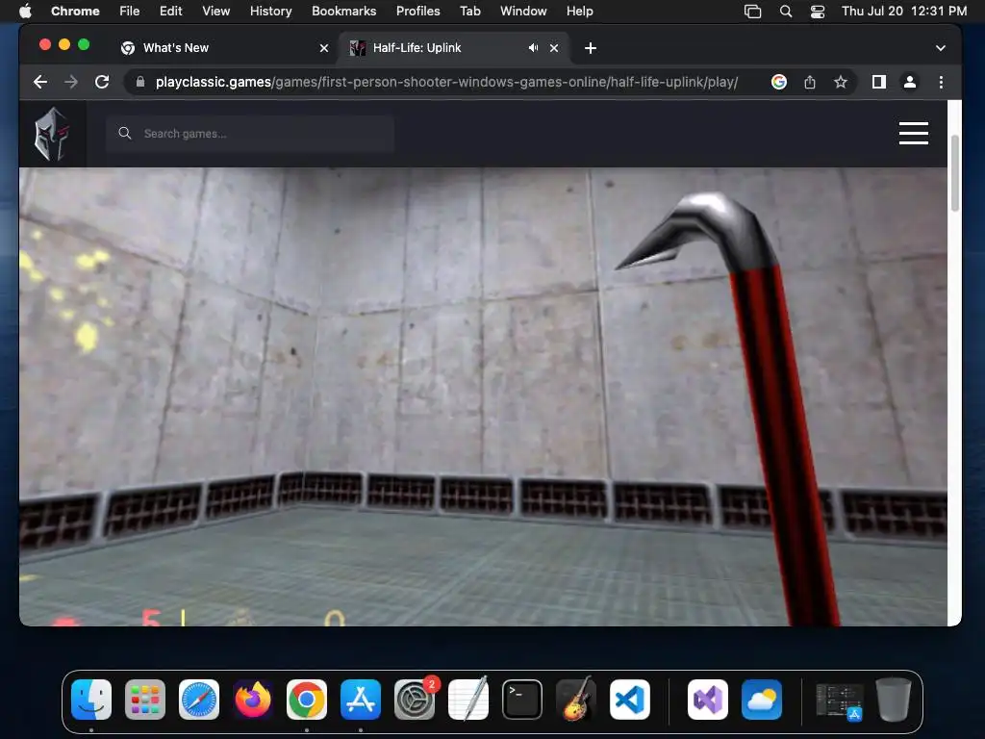Open Visual Studio from the dock
Screen dimensions: 985x739
click(x=708, y=700)
